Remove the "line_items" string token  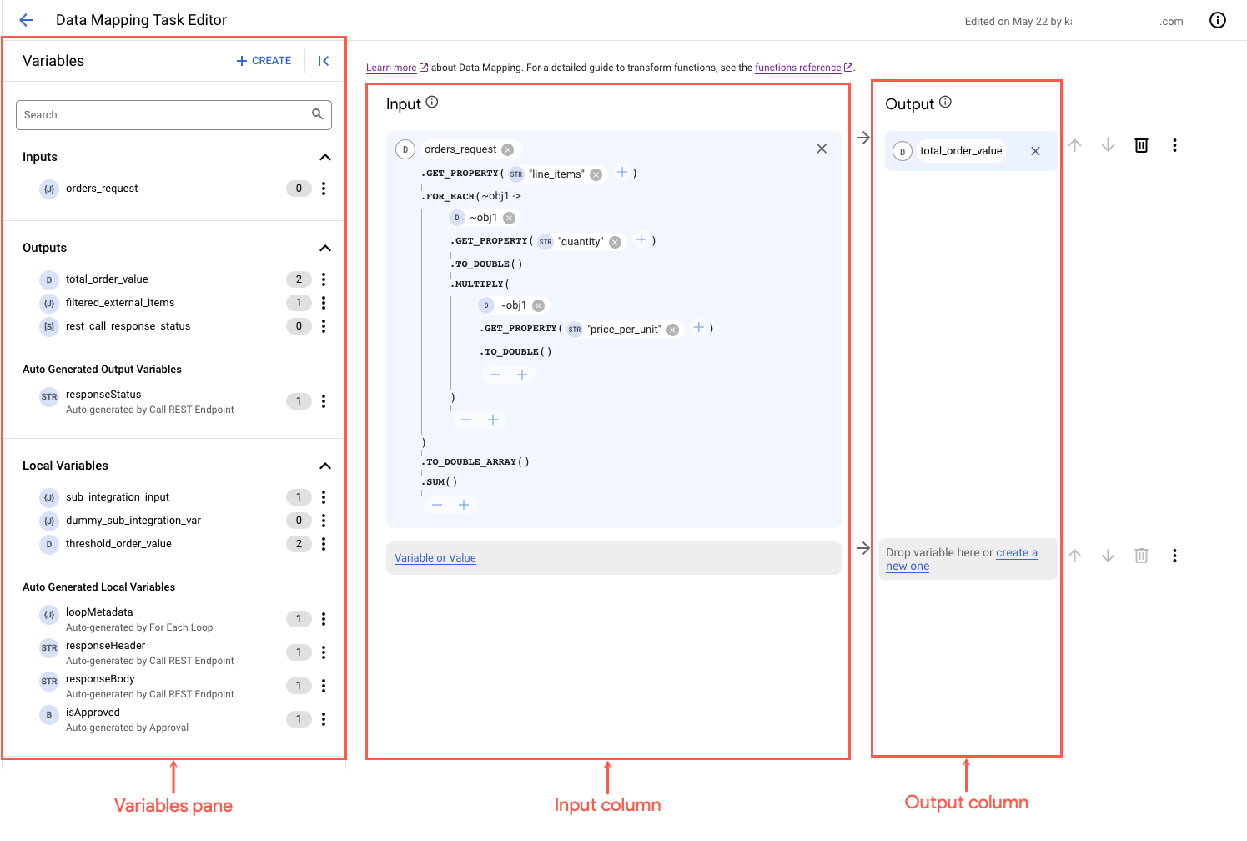(x=596, y=174)
